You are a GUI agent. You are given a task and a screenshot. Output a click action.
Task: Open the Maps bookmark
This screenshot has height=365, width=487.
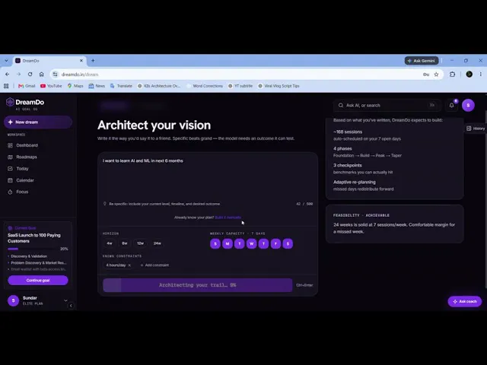tap(75, 86)
